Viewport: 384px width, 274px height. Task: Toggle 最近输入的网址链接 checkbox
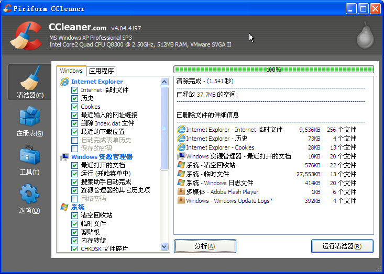pos(75,115)
